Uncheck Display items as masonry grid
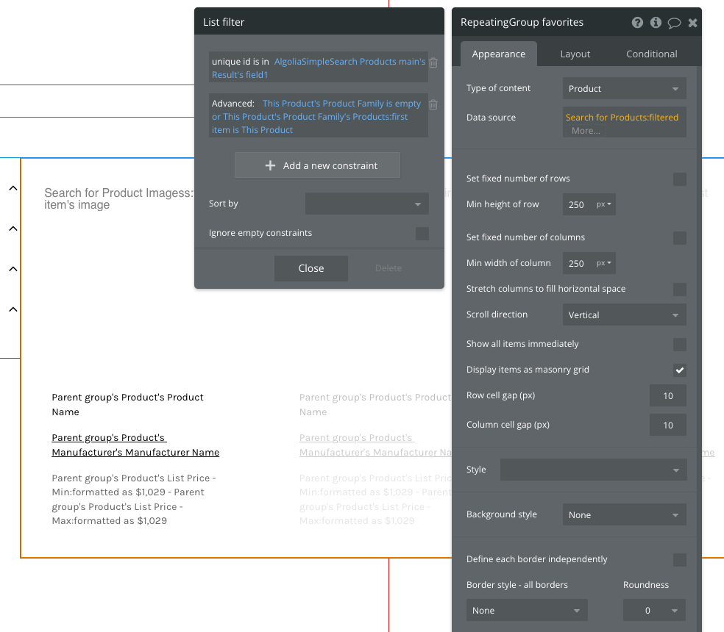The width and height of the screenshot is (724, 632). click(x=680, y=370)
